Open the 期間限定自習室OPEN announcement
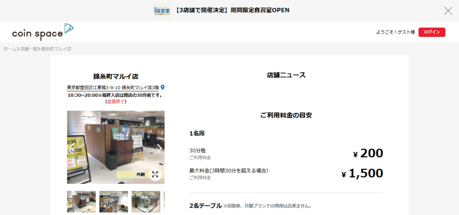This screenshot has width=459, height=215. tap(233, 10)
